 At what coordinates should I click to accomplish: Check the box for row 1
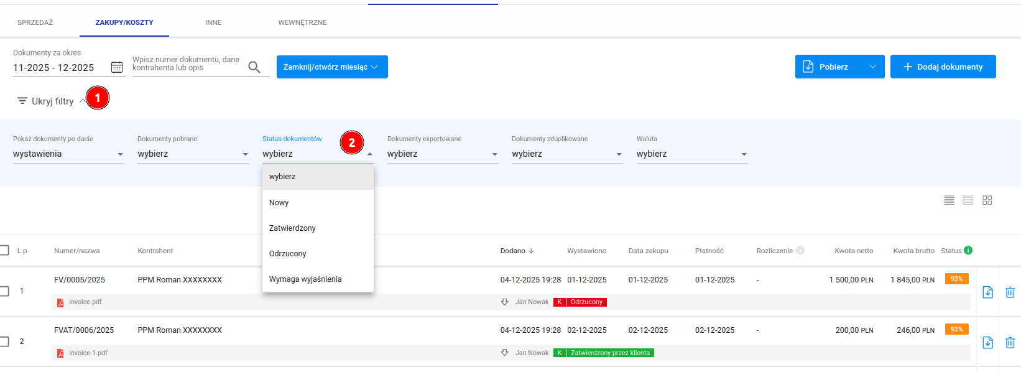point(4,291)
